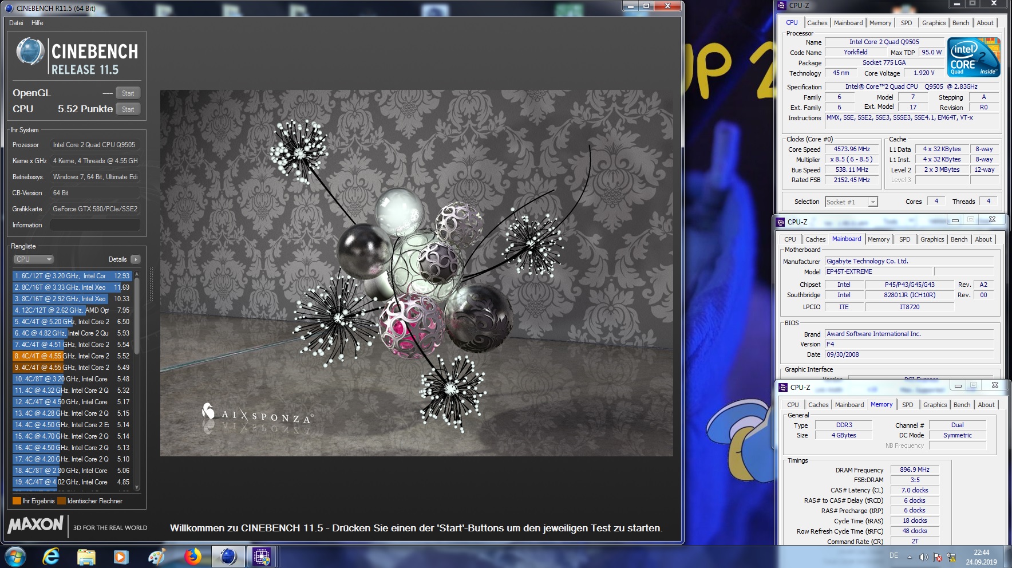The height and width of the screenshot is (568, 1012).
Task: Click the CPU-Z icon in top window title
Action: pos(782,6)
